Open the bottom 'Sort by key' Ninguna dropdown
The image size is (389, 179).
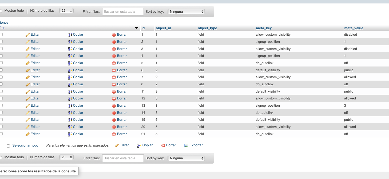(x=186, y=158)
